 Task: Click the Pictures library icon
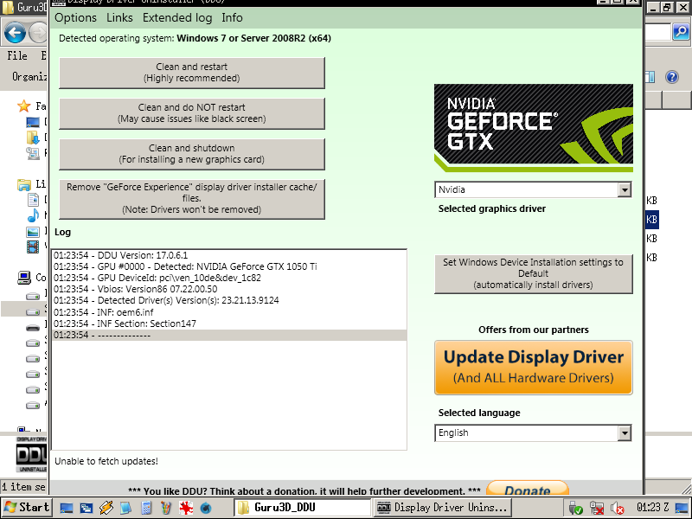pyautogui.click(x=33, y=232)
